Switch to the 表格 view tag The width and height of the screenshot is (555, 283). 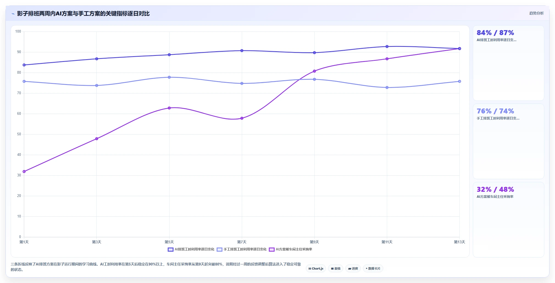(x=335, y=268)
